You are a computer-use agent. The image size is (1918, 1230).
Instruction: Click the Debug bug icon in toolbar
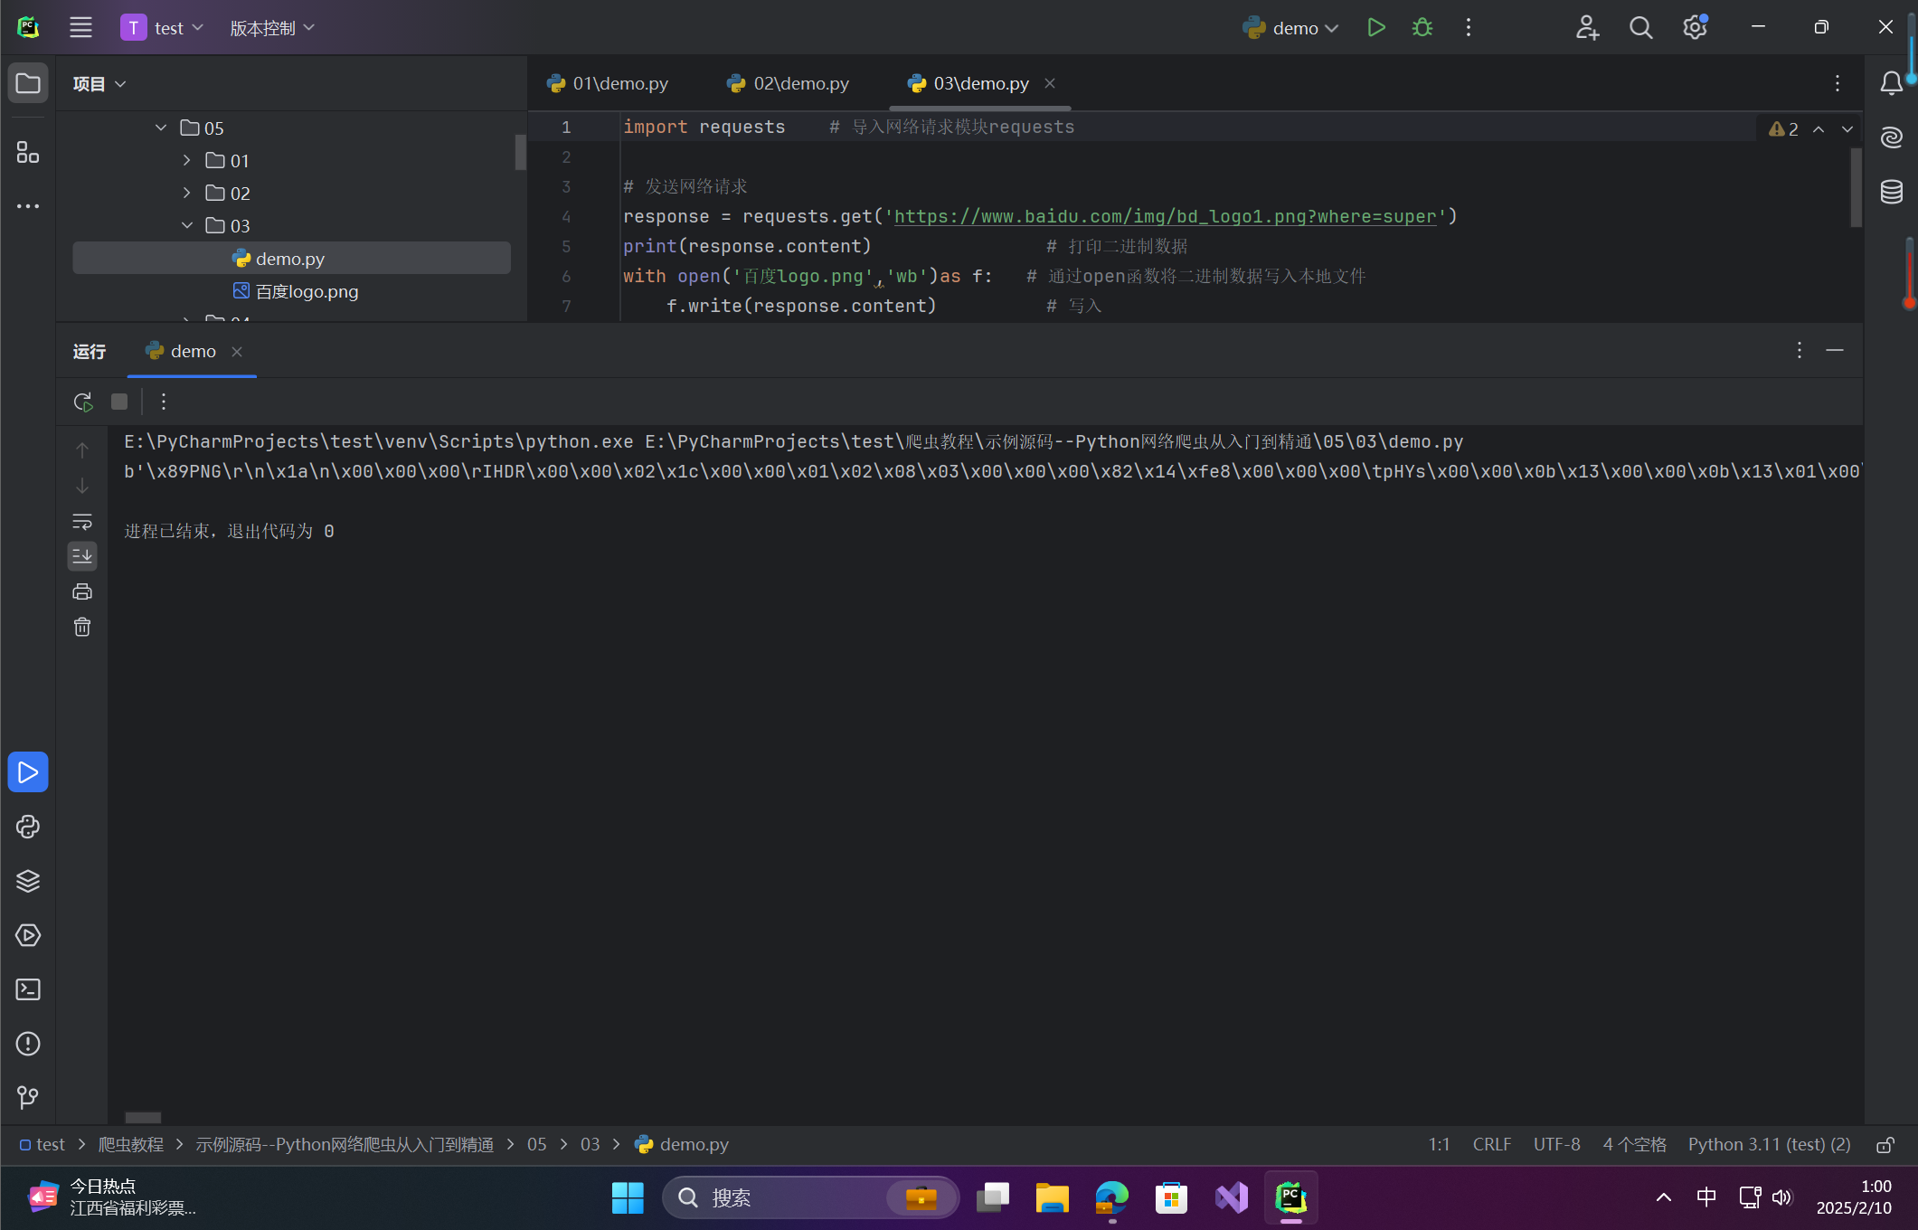click(1422, 28)
